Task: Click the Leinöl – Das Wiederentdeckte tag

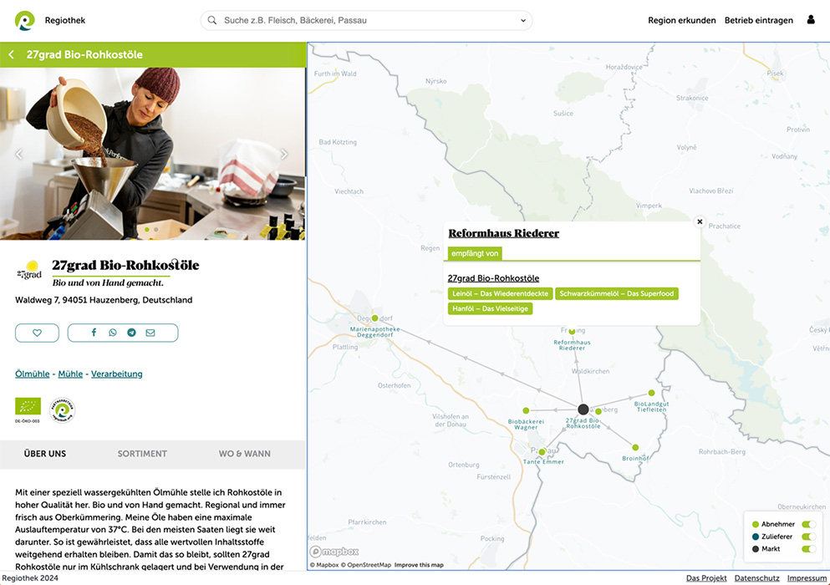Action: (x=500, y=293)
